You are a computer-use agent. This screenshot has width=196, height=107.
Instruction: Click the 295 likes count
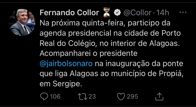[132, 97]
